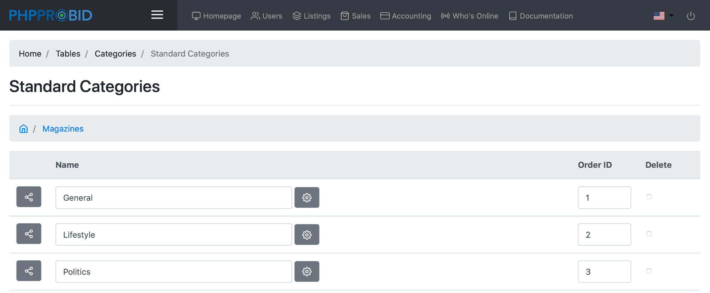Image resolution: width=710 pixels, height=293 pixels.
Task: Tick the Delete checkbox for Lifestyle
Action: click(x=649, y=234)
